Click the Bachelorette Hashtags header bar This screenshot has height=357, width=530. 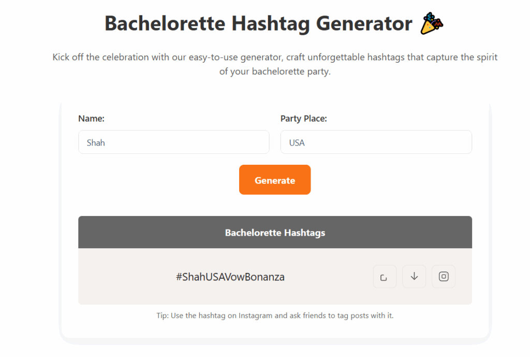[x=275, y=232]
